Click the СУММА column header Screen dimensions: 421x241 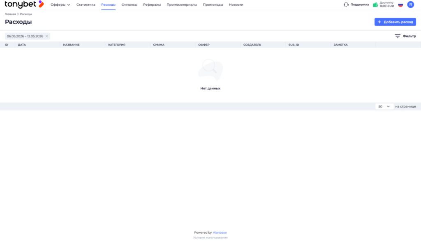point(159,45)
